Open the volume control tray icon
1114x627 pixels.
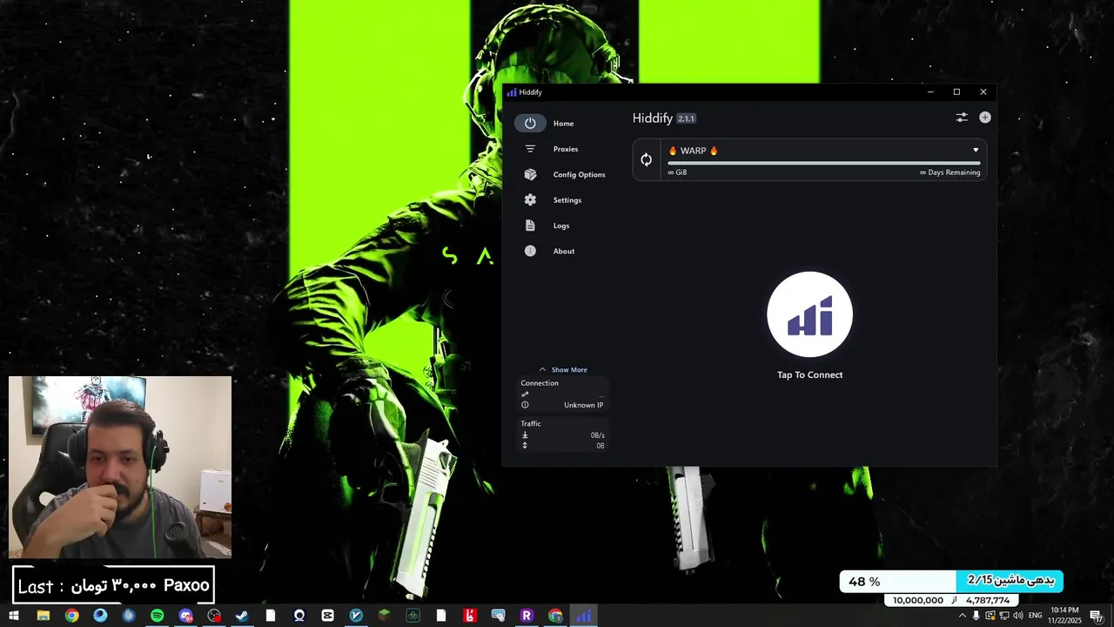[x=1018, y=616]
